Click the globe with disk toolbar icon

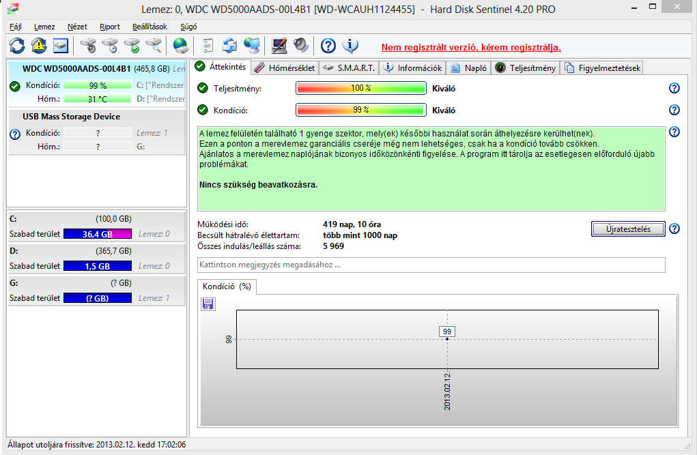click(180, 45)
